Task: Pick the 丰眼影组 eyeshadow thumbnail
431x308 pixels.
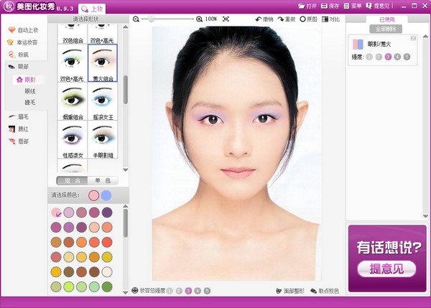Action: 103,139
